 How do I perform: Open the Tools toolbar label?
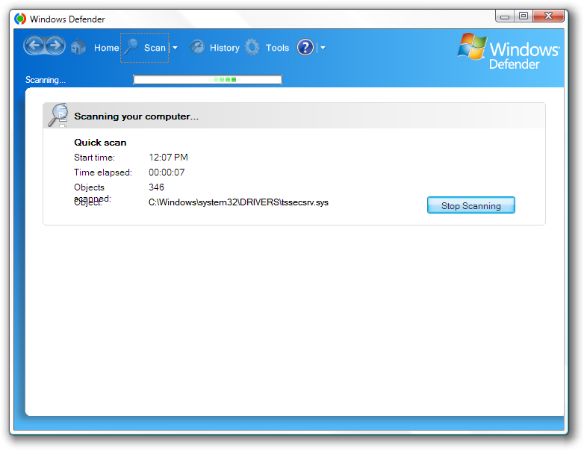click(x=277, y=48)
